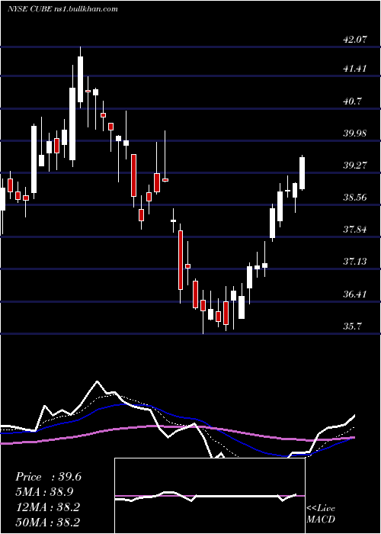Click the <<Live MACD label
Screen dimensions: 381x534
tap(321, 514)
